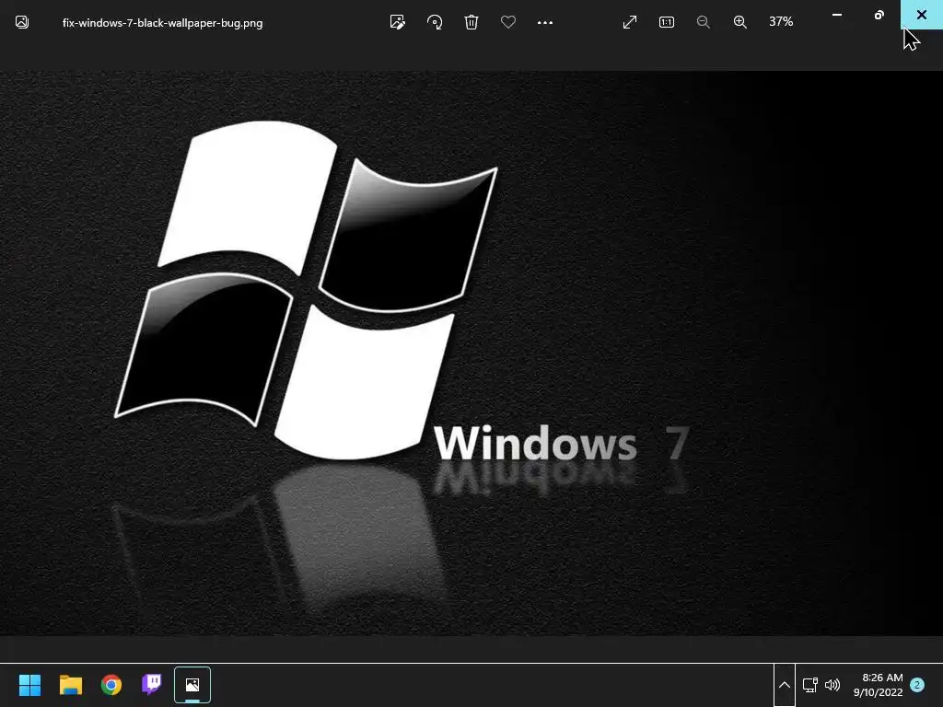This screenshot has height=707, width=943.
Task: Click file name fix-windows-7-black-wallpaper-bug.png
Action: [x=162, y=23]
